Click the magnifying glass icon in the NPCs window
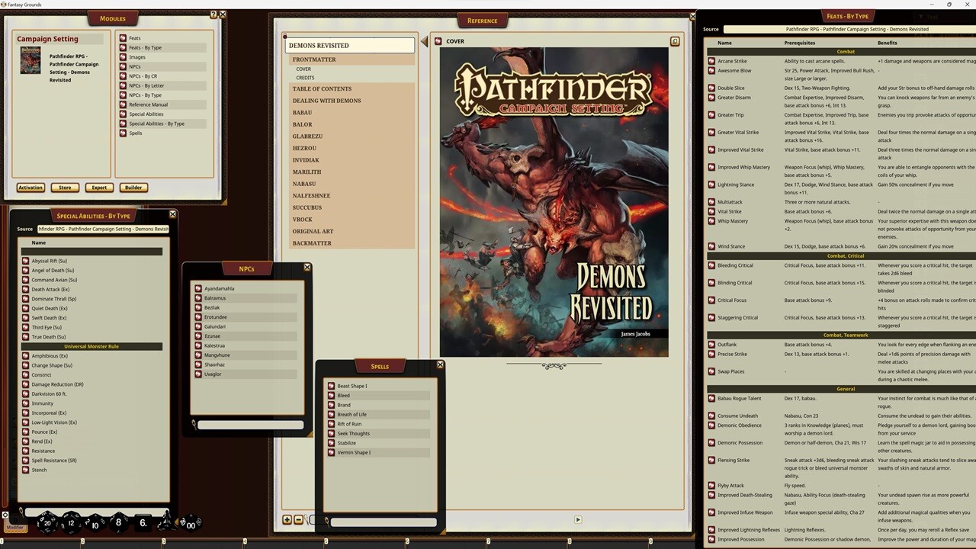Image resolution: width=976 pixels, height=549 pixels. coord(193,425)
